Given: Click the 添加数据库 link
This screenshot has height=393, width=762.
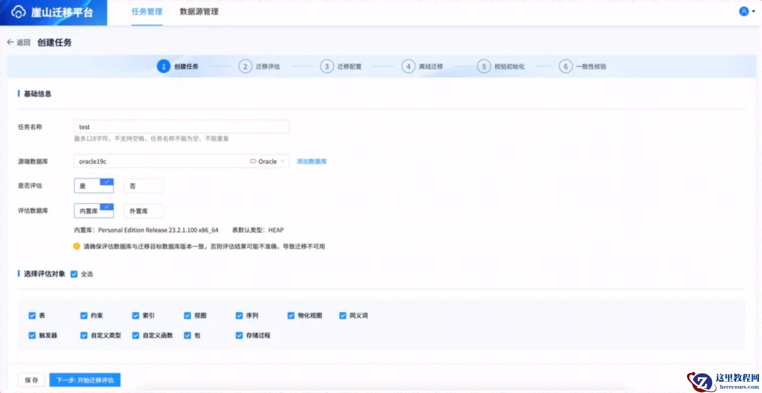Looking at the screenshot, I should [311, 162].
